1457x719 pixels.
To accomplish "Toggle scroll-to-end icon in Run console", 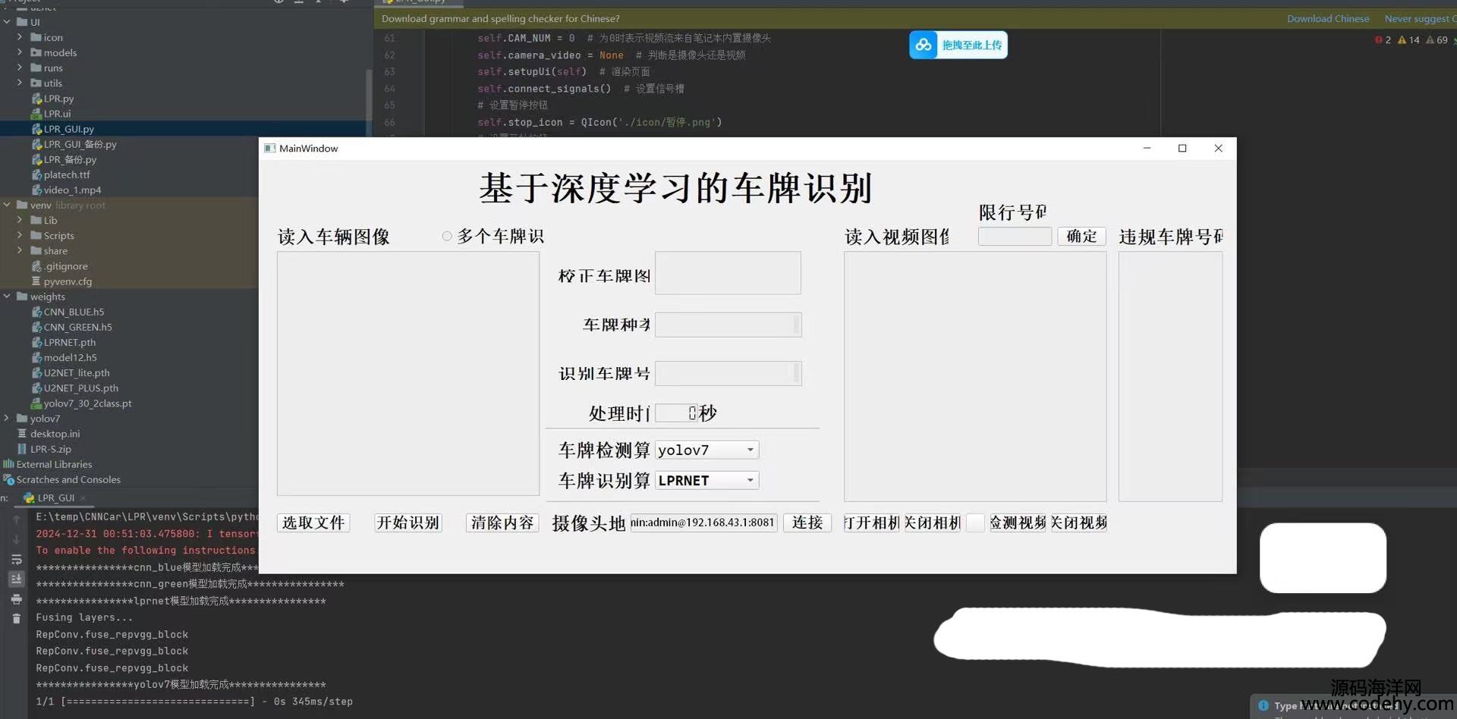I will (x=16, y=579).
